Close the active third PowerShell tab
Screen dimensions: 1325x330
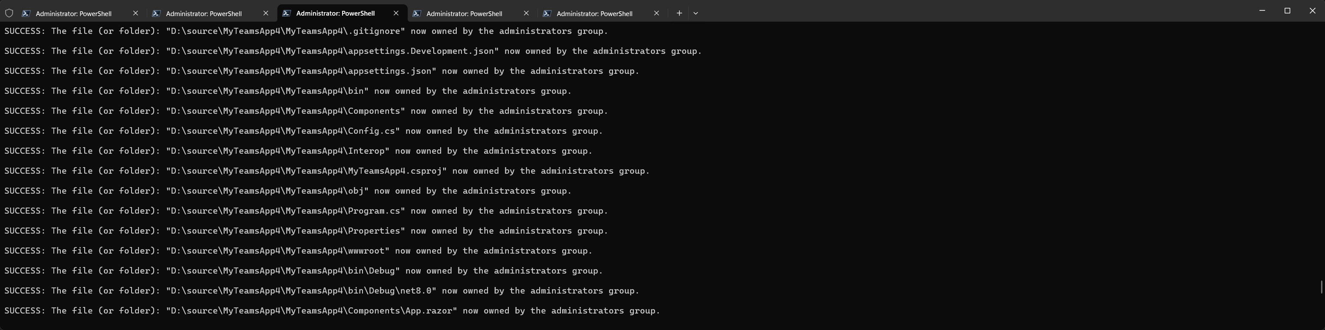396,13
